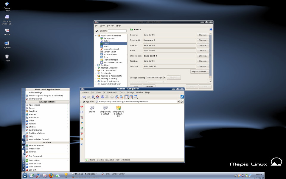Open Services star tab in Konqueror sidebar
286x179 pixels.
point(82,139)
